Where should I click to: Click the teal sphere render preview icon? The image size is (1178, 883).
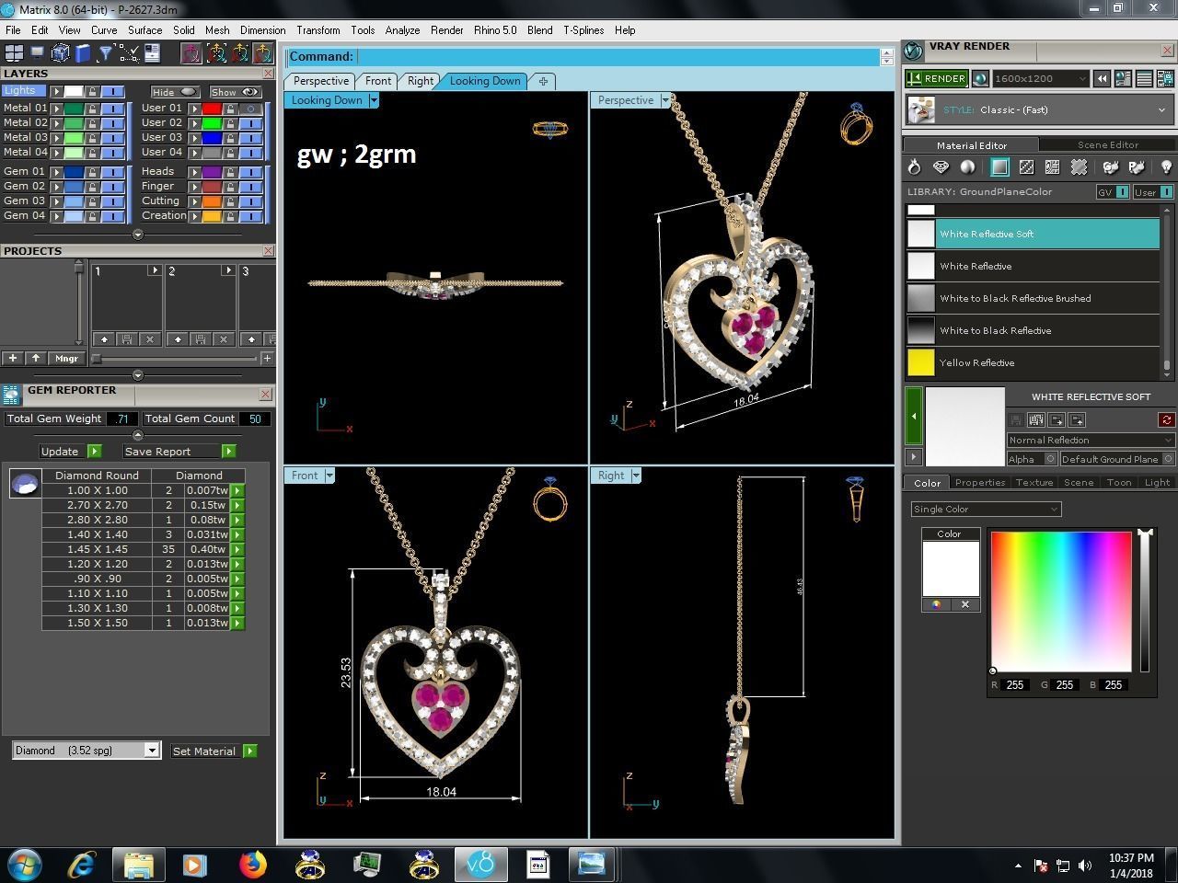tap(980, 79)
